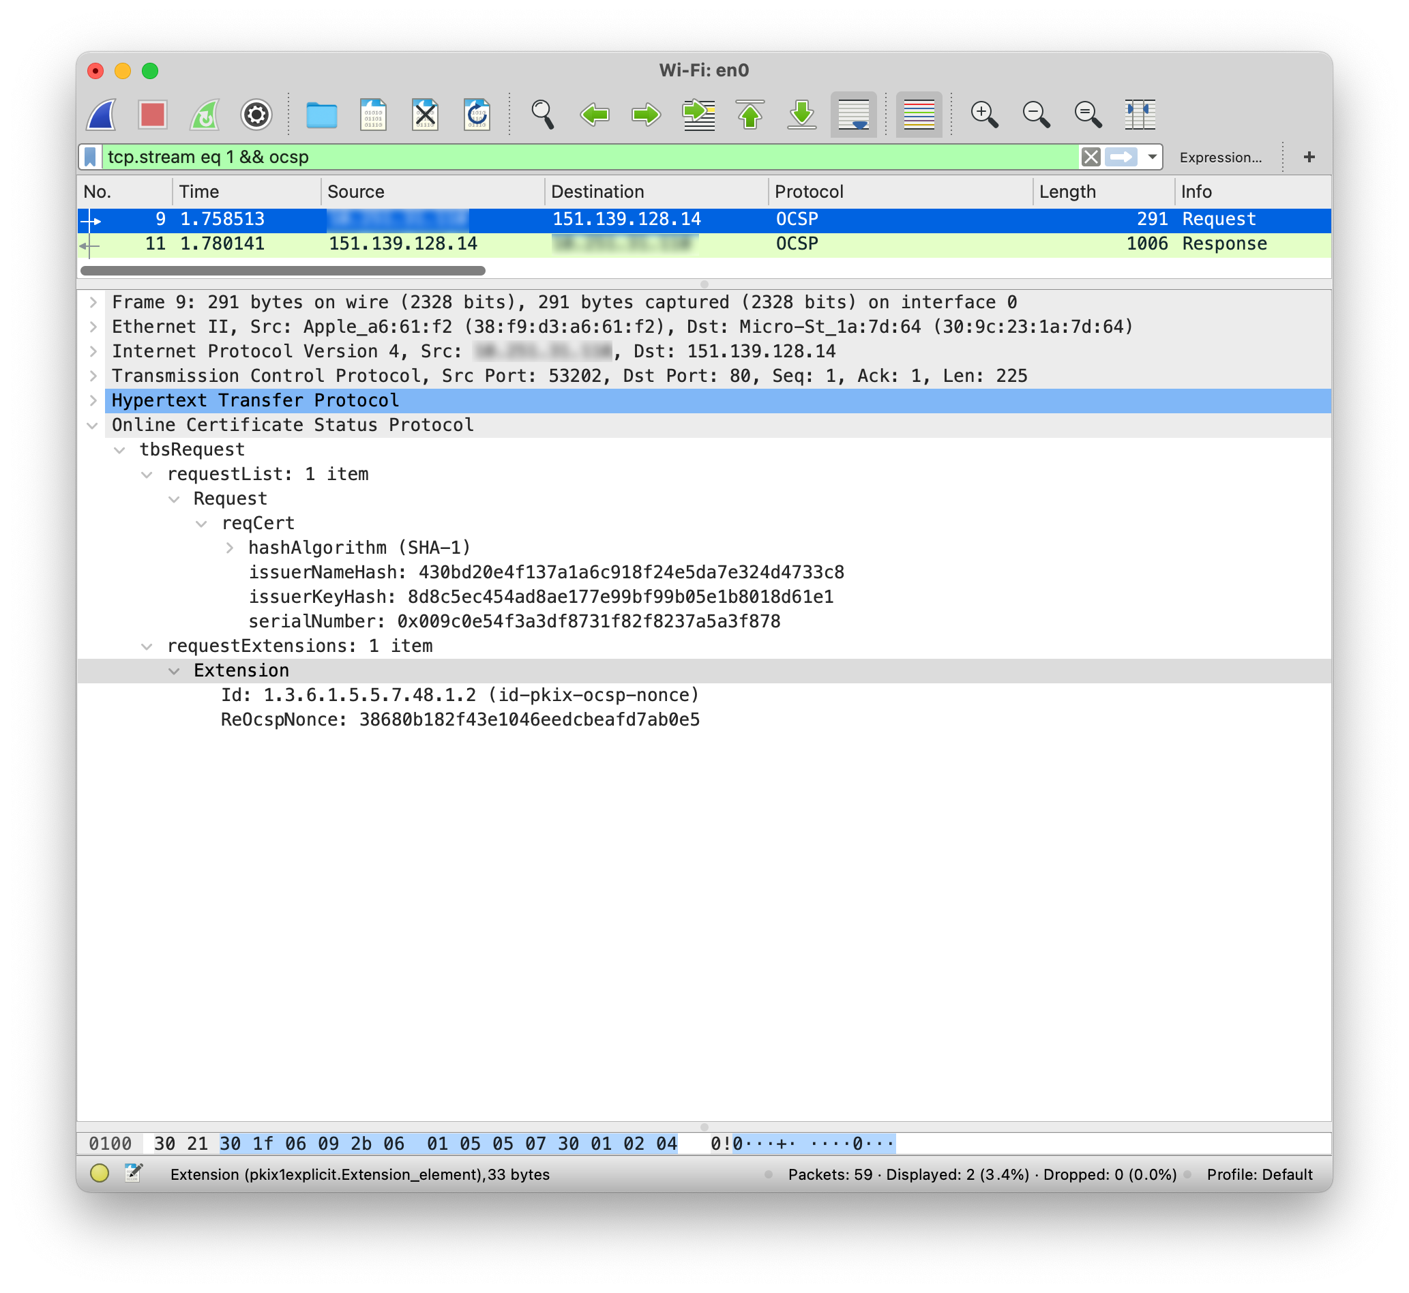The image size is (1409, 1293).
Task: Close this capture file
Action: coord(426,114)
